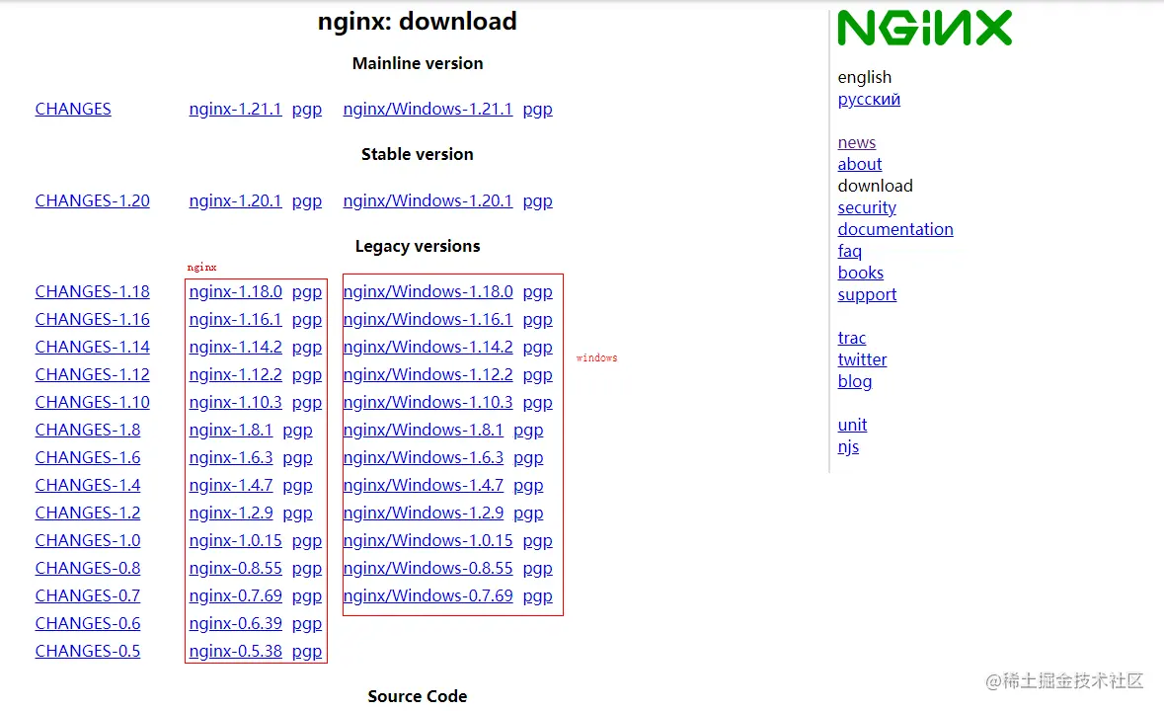Download nginx-0.5.38
The image size is (1164, 711).
[235, 651]
